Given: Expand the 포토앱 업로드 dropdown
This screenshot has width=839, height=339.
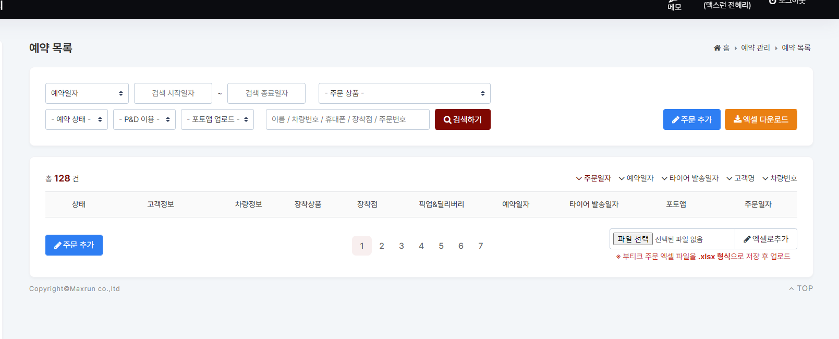Looking at the screenshot, I should [217, 119].
